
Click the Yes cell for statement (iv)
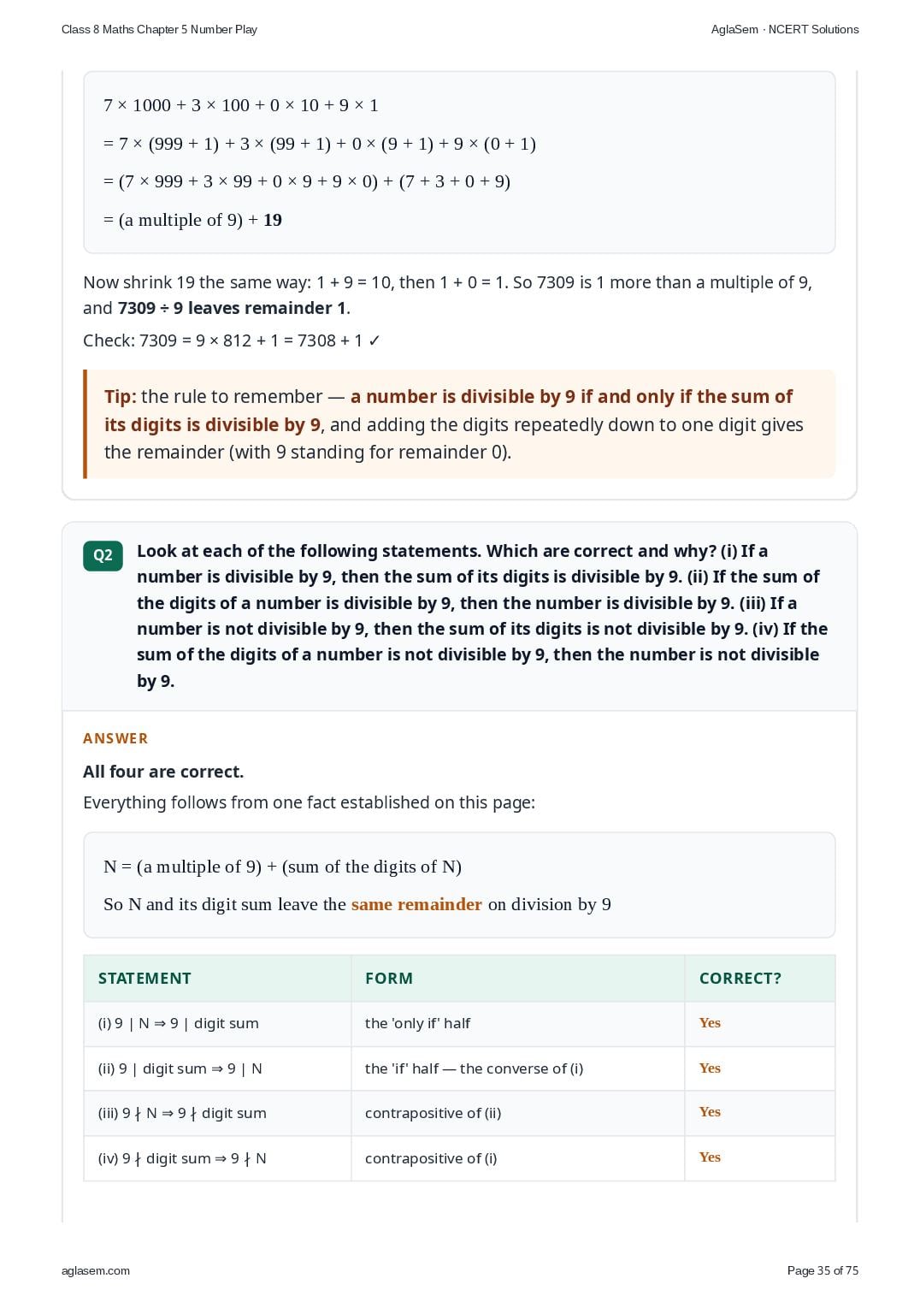(x=760, y=1157)
